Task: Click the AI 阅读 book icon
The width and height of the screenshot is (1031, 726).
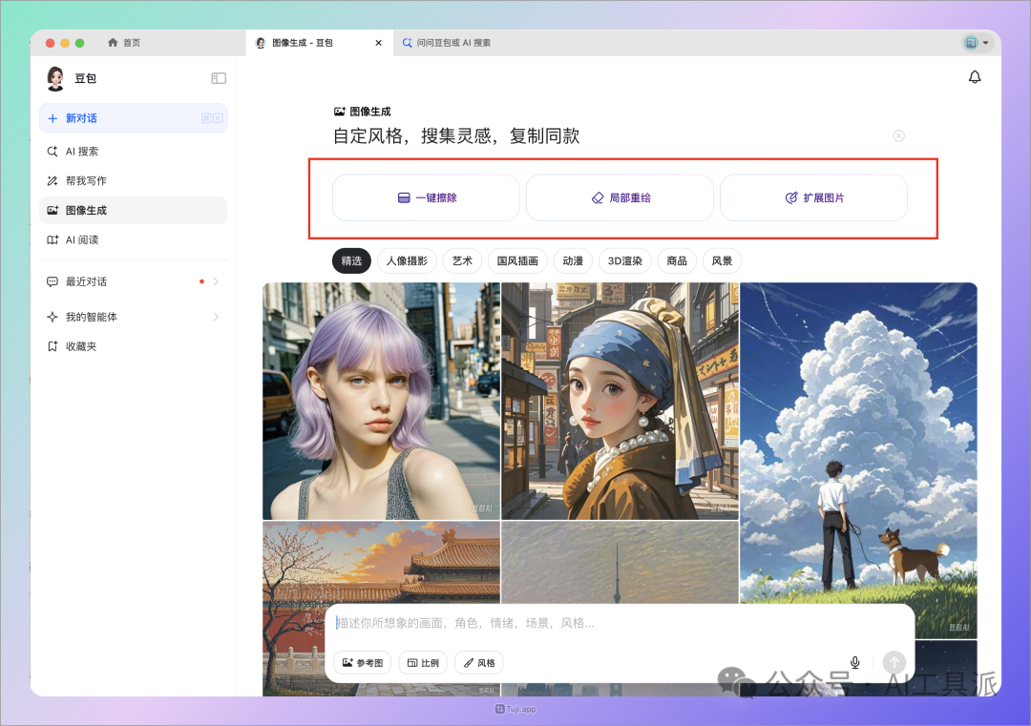Action: pyautogui.click(x=53, y=239)
